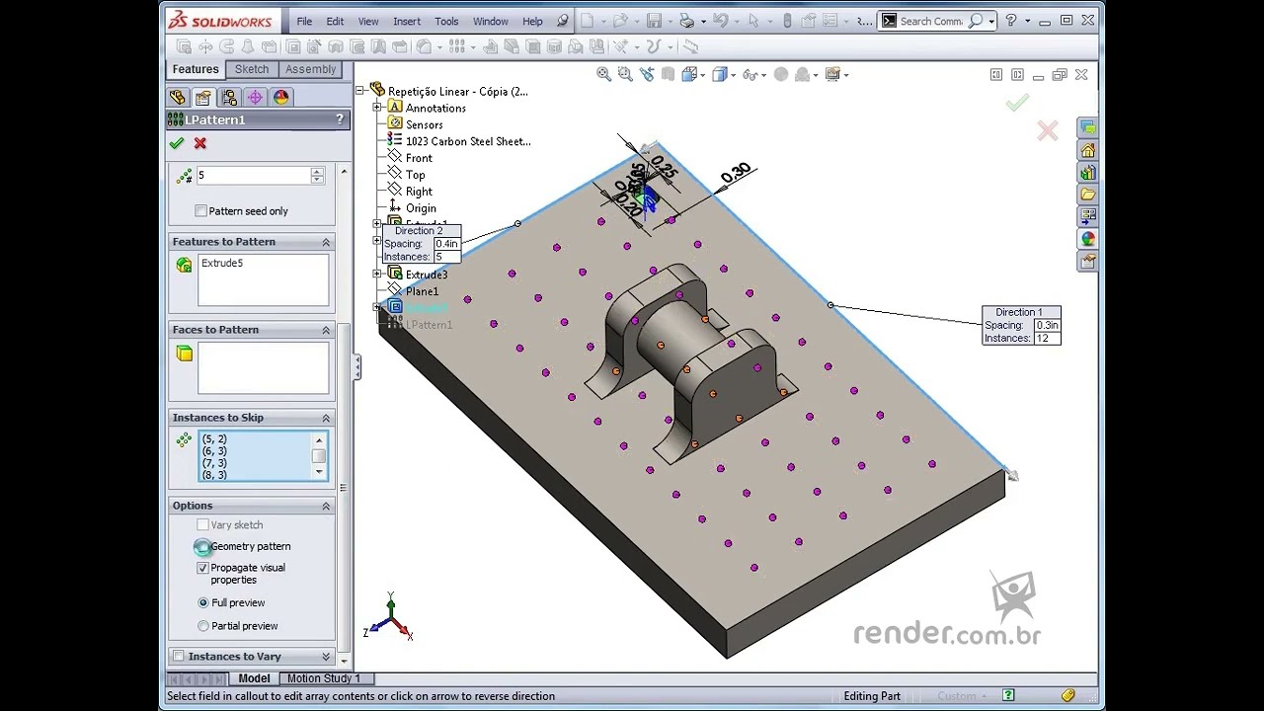This screenshot has height=711, width=1264.
Task: Toggle the Geometry pattern checkbox
Action: (202, 547)
